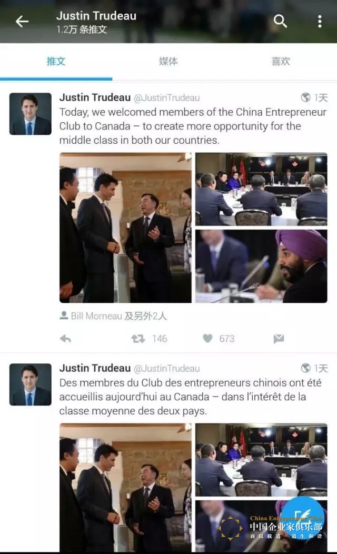Image resolution: width=337 pixels, height=554 pixels.
Task: Open the meeting table photo in first tweet
Action: click(261, 189)
